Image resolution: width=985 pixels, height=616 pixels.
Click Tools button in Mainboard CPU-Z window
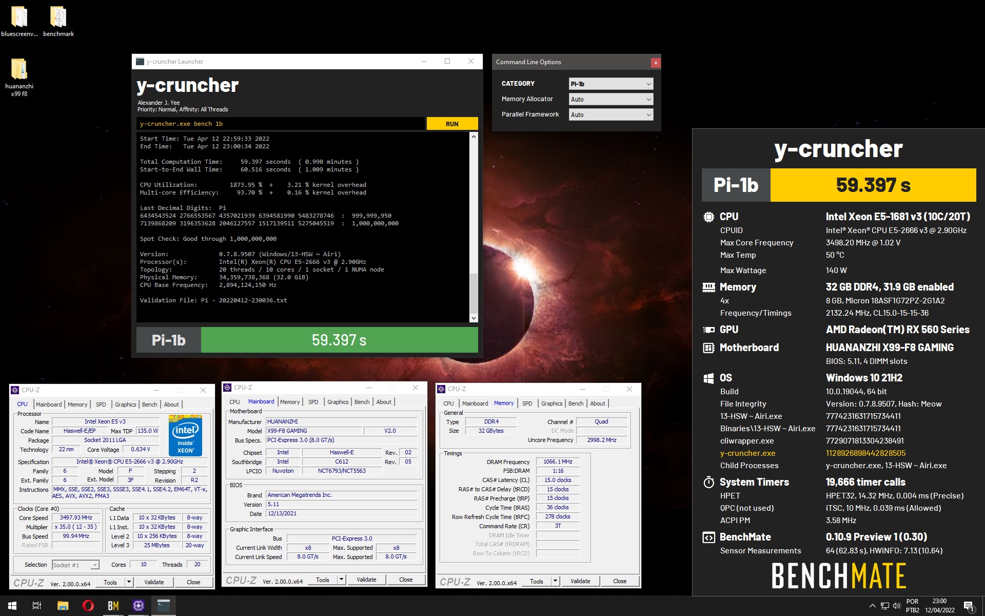coord(323,580)
